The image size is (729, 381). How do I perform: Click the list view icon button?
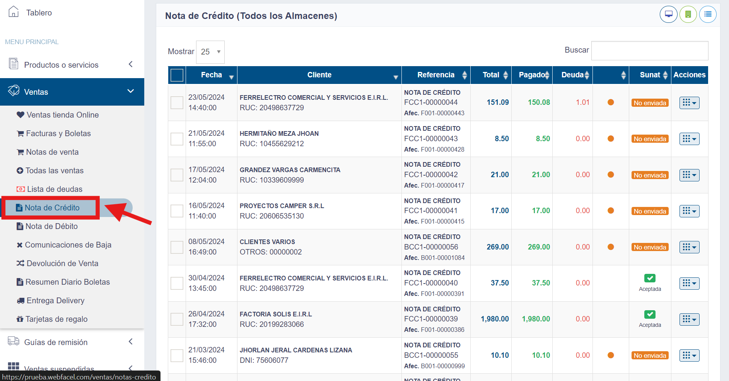pos(708,15)
